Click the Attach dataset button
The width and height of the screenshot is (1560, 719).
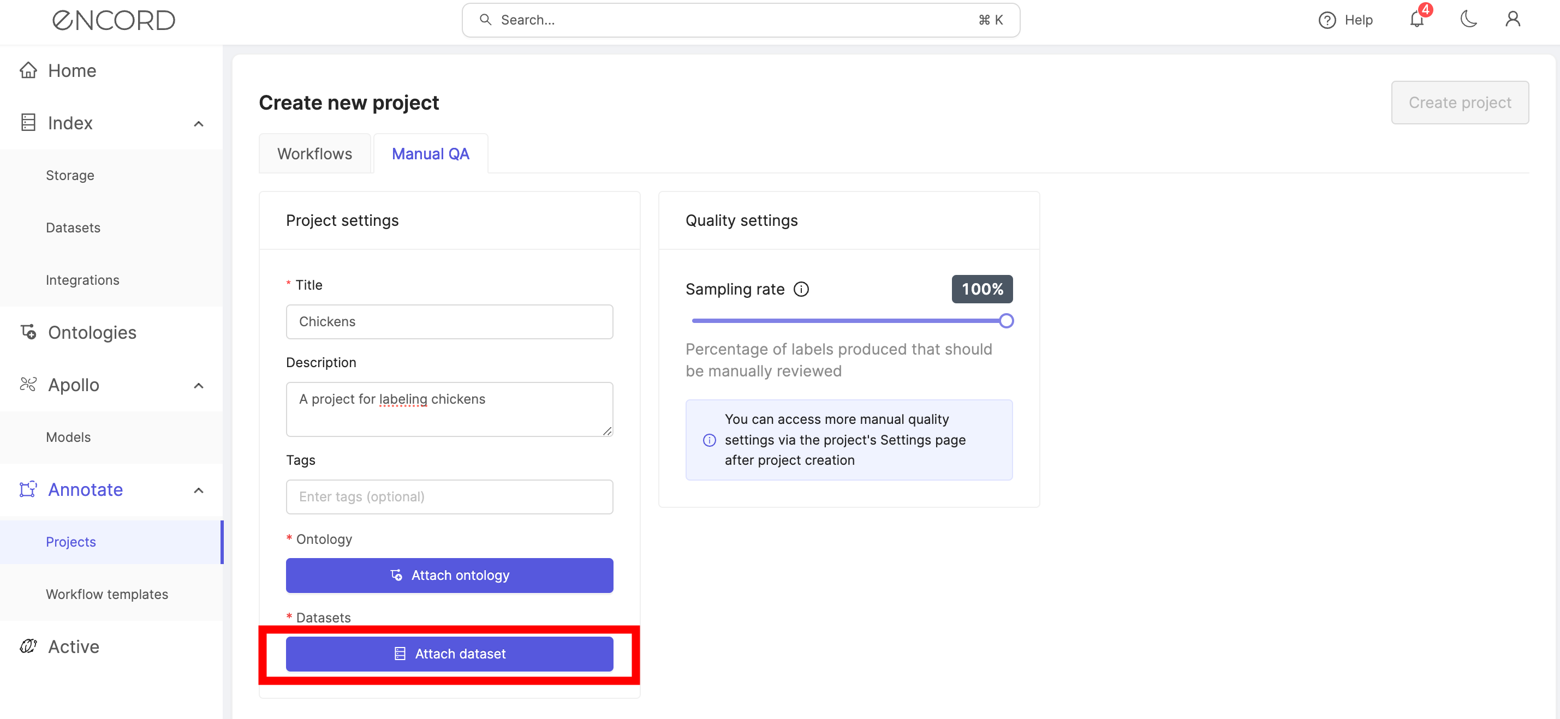[449, 654]
